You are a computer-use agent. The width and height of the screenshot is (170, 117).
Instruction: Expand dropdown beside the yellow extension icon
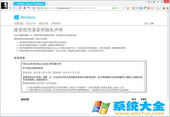(161, 8)
